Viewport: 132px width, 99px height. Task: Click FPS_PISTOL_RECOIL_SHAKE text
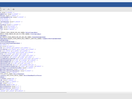coord(15,76)
